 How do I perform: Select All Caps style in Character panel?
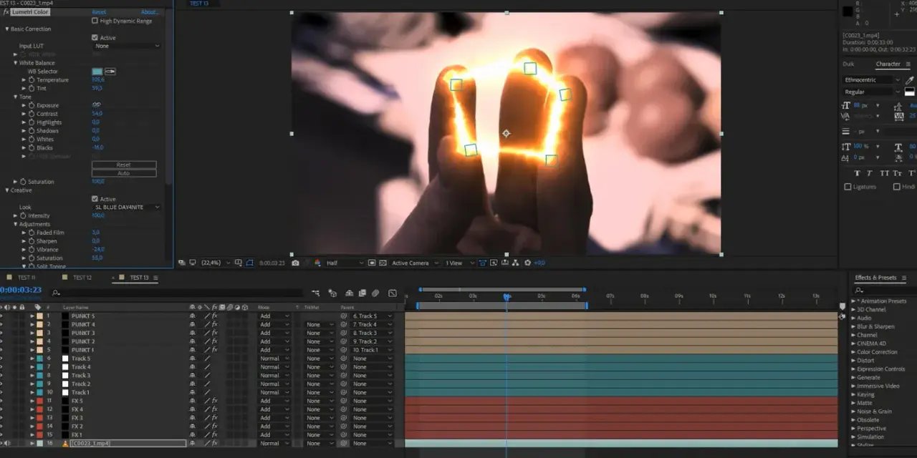point(885,173)
